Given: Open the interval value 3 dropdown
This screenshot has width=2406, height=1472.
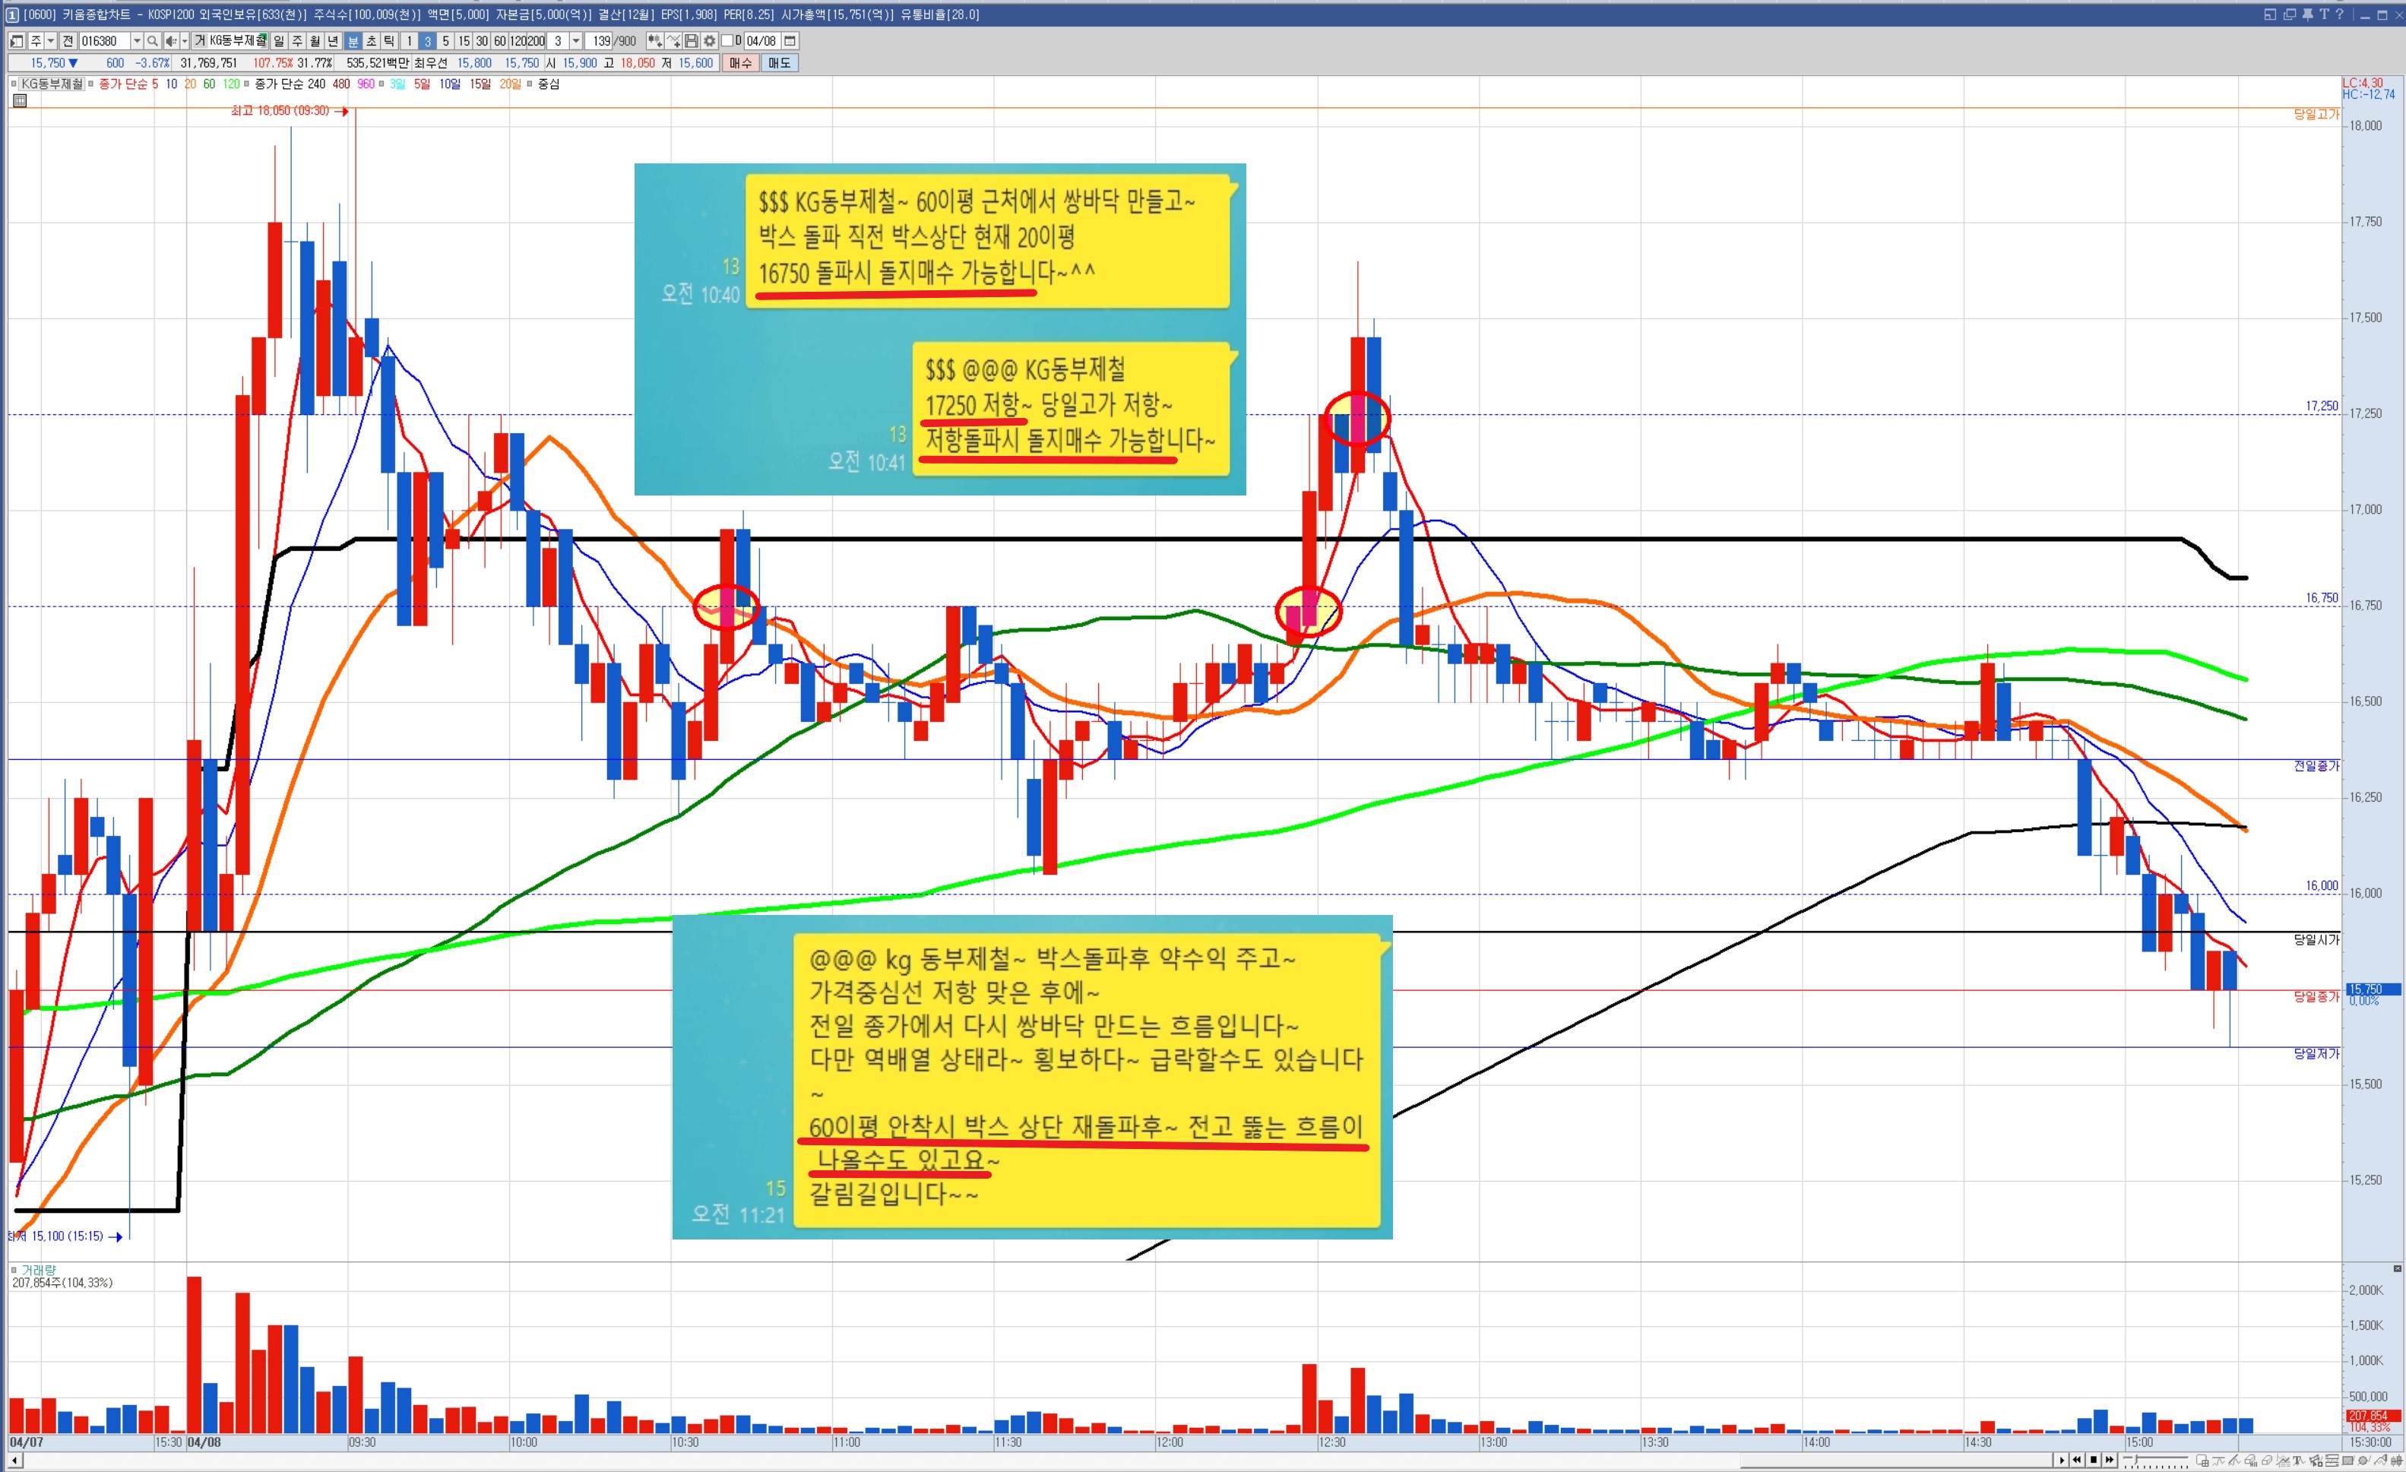Looking at the screenshot, I should coord(576,41).
